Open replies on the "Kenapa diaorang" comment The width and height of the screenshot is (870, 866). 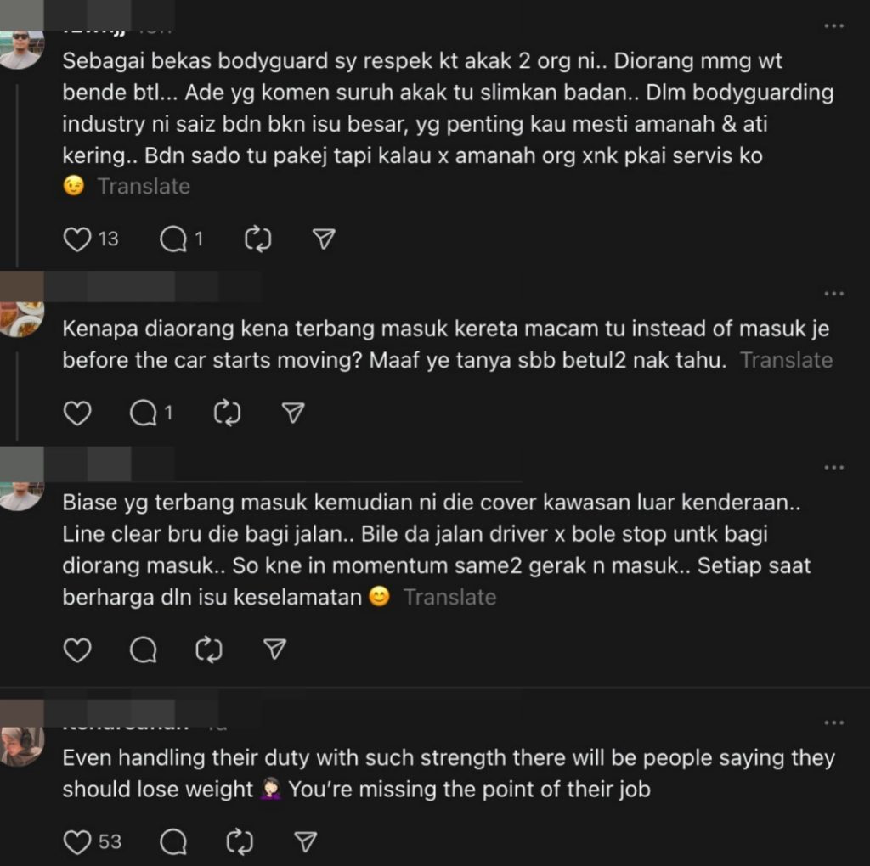144,413
